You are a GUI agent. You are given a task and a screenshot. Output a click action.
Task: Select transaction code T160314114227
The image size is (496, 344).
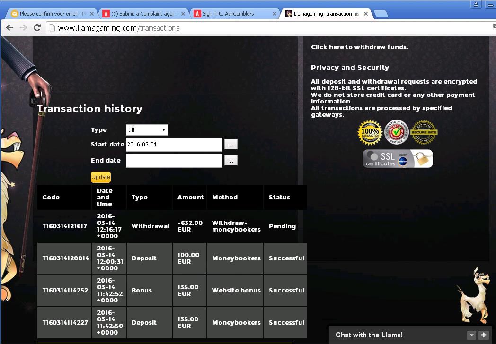(x=65, y=323)
